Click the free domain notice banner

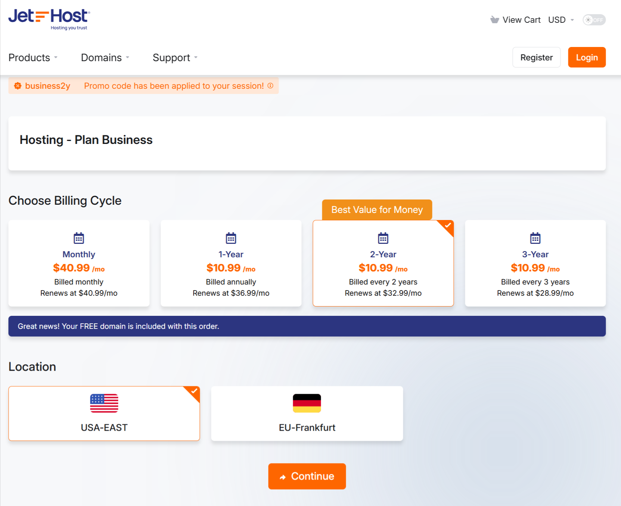tap(307, 326)
